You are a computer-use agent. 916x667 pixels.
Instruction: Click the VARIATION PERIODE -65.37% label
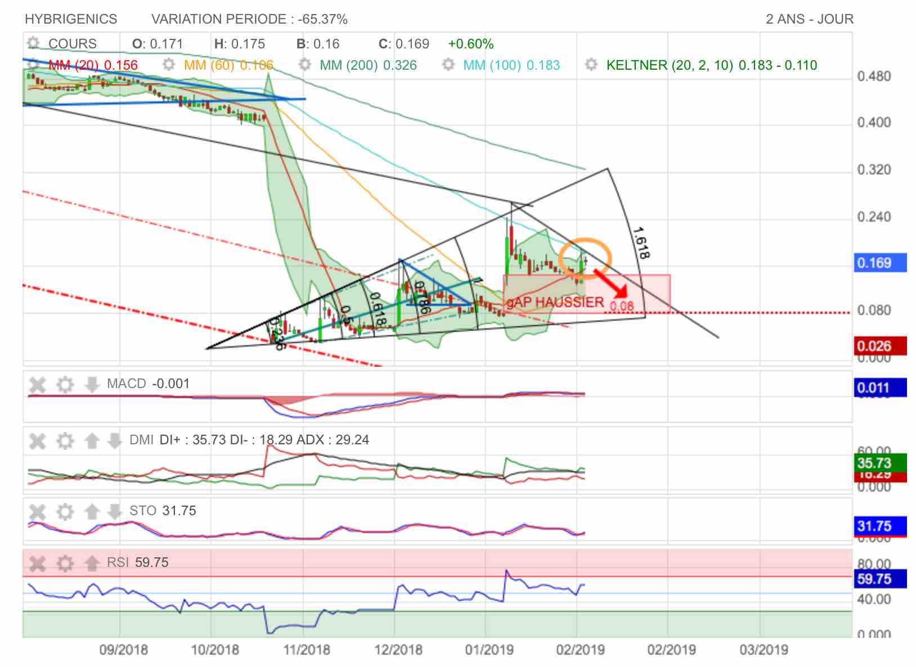249,19
